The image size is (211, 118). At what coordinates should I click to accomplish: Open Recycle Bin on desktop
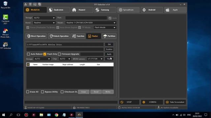click(x=5, y=5)
